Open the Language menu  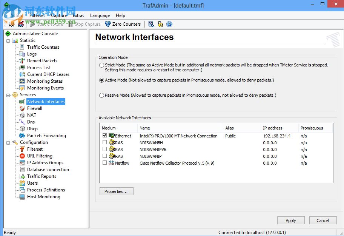[100, 15]
